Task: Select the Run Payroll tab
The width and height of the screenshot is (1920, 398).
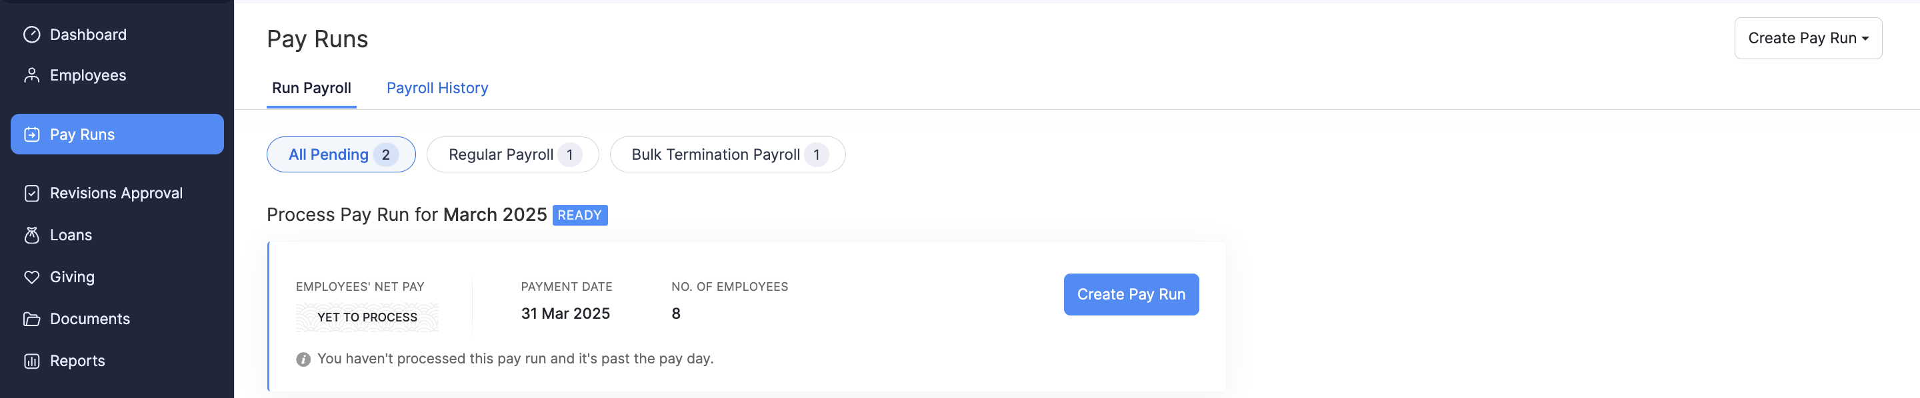Action: 311,88
